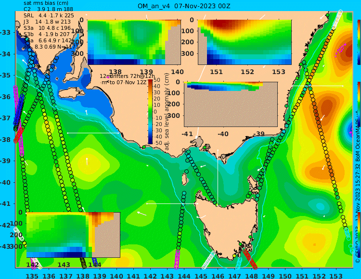Select the S3a satellite statistics row
The image size is (361, 279).
click(x=47, y=28)
